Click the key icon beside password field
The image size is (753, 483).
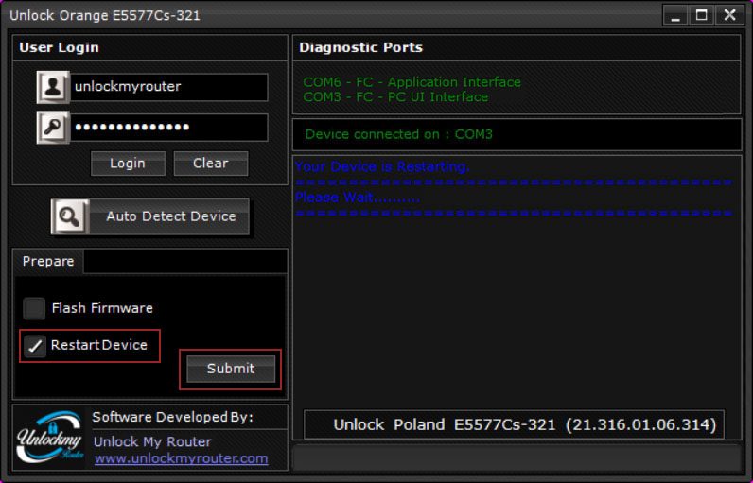[x=53, y=127]
